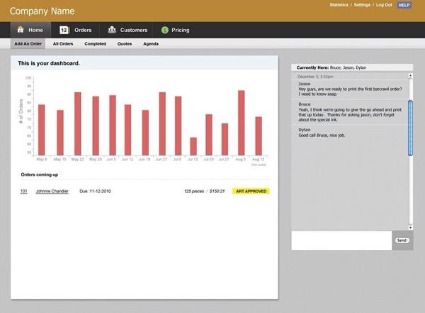425x313 pixels.
Task: Open the Home tab
Action: [30, 30]
